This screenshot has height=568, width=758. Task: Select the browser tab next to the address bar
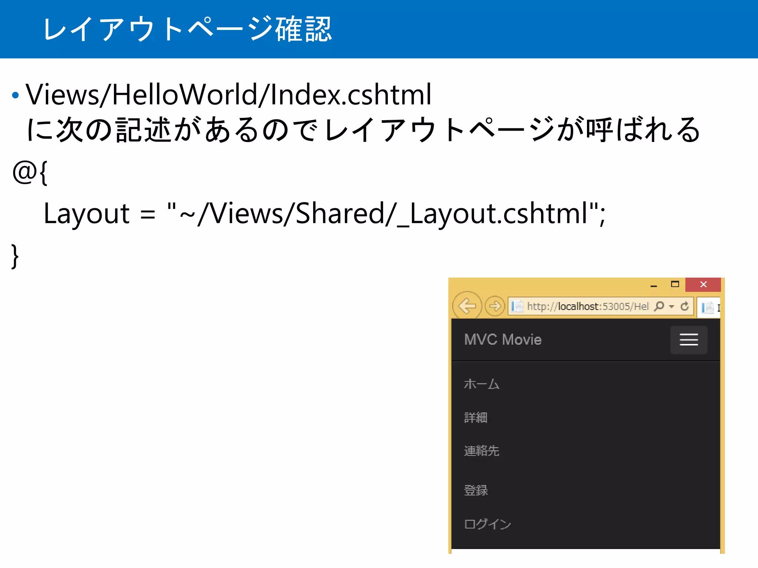tap(709, 307)
